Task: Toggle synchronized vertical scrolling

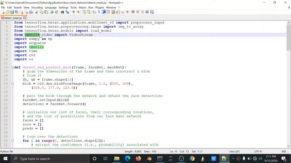Action: point(84,12)
